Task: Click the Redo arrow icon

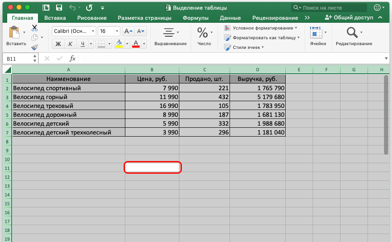Action: pyautogui.click(x=89, y=8)
